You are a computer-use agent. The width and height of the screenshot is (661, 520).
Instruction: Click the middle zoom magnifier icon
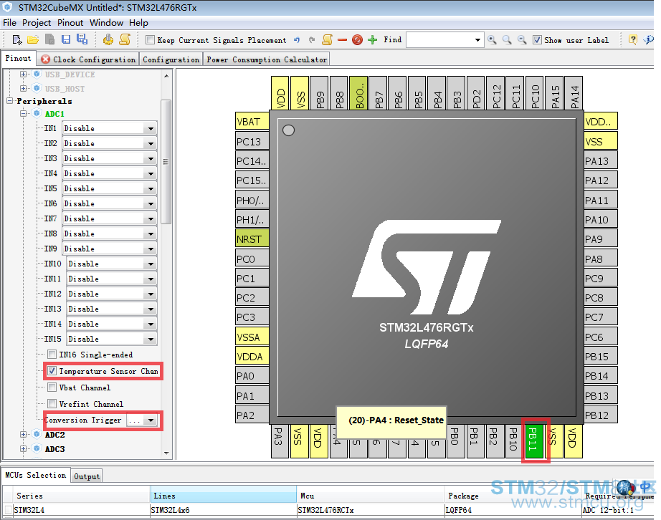[507, 40]
